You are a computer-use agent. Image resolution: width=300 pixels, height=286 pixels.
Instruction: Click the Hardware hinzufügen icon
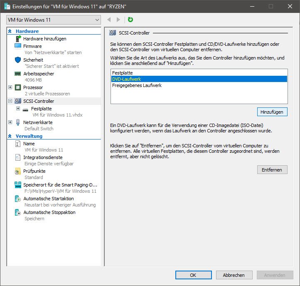click(18, 39)
